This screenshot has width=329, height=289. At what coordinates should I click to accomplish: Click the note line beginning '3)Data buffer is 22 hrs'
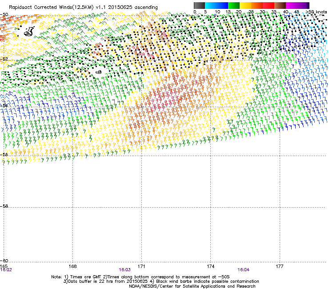[x=161, y=281]
